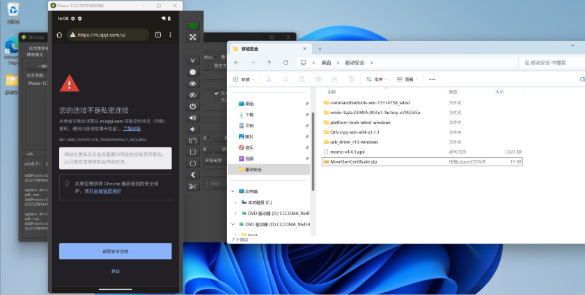585x295 pixels.
Task: Toggle the enhanced protection radio option on phone
Action: pos(66,184)
